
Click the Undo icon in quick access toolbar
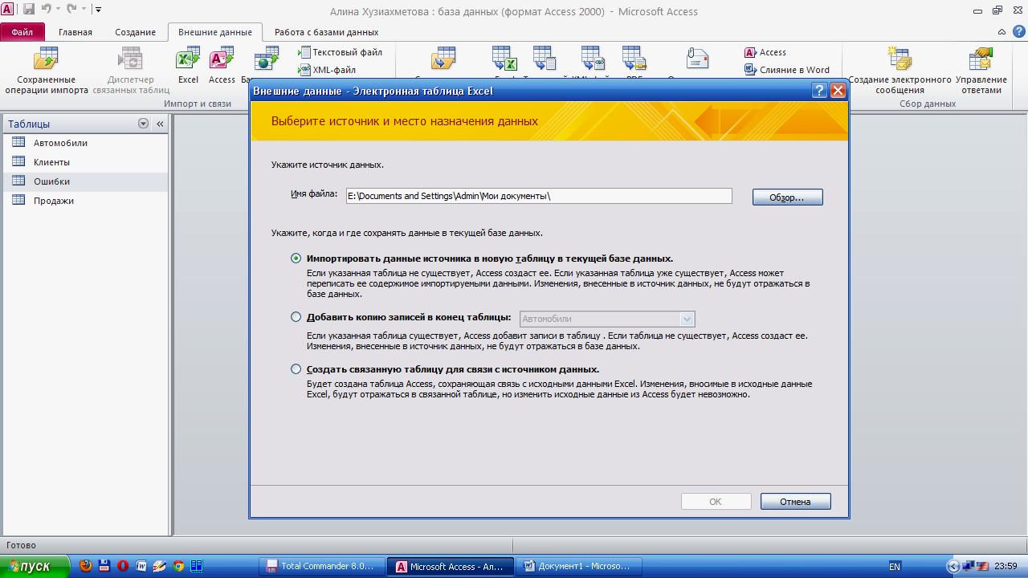pyautogui.click(x=46, y=10)
